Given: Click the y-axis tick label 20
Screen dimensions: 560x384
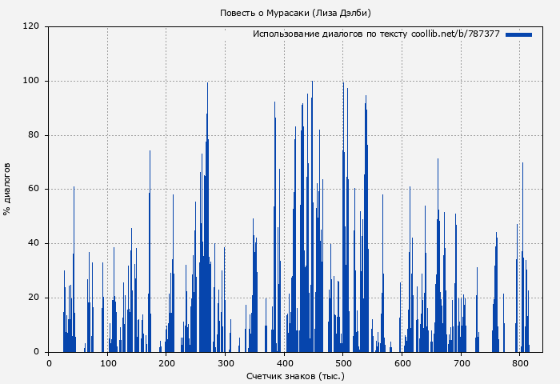Looking at the screenshot, I should click(x=34, y=298).
